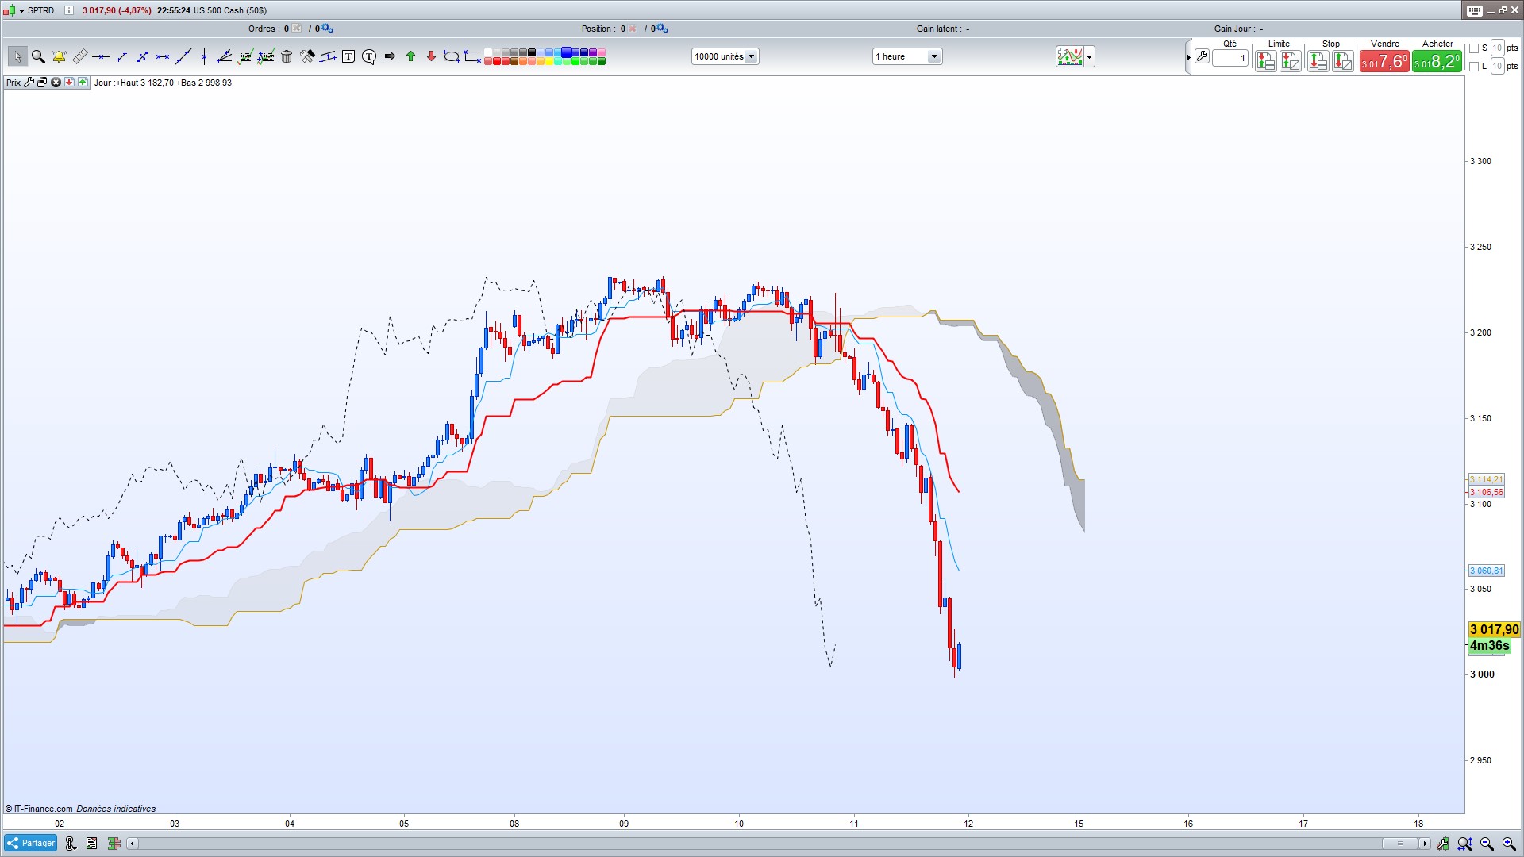
Task: Choose the horizontal line drawing tool
Action: (x=101, y=56)
